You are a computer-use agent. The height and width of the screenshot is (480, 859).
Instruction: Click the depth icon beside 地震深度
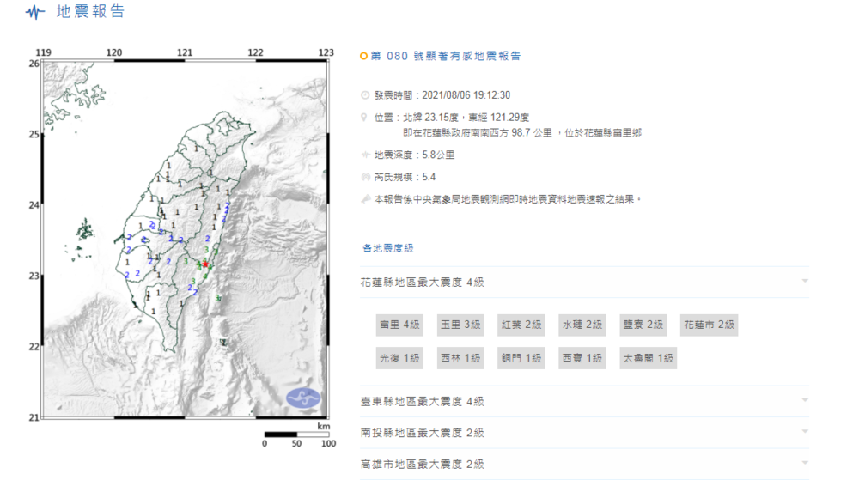[x=365, y=155]
